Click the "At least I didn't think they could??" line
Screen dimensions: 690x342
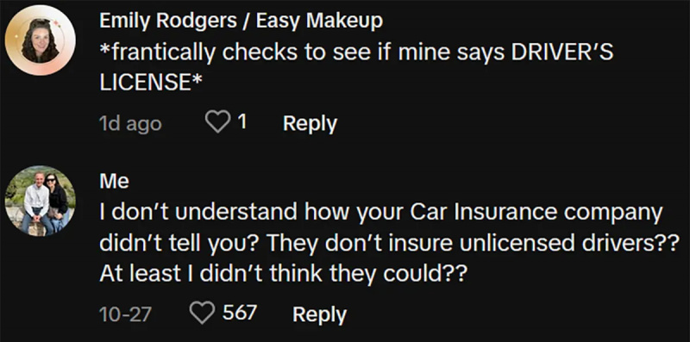[283, 274]
